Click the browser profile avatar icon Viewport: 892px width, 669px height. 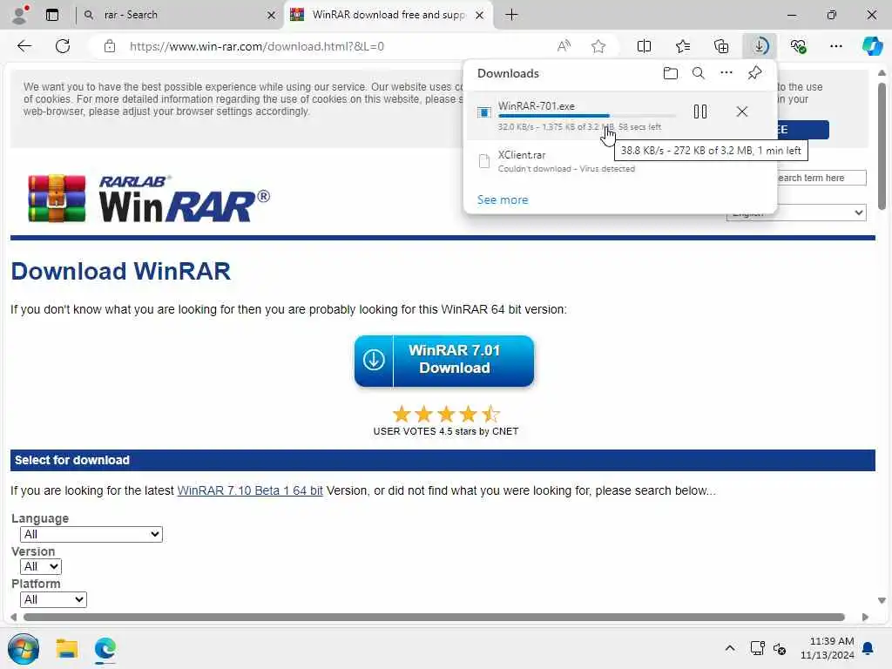pos(20,15)
